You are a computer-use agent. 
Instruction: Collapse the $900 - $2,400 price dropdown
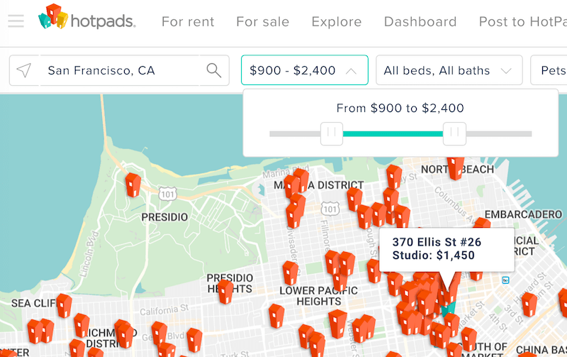click(x=305, y=70)
